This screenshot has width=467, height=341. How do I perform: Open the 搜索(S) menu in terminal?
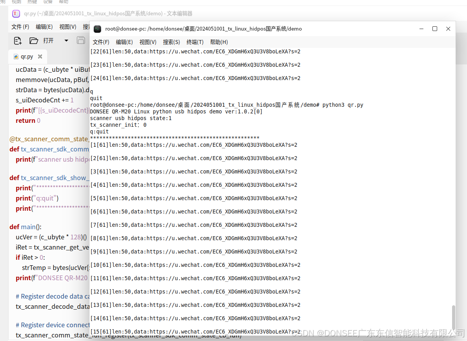coord(171,42)
